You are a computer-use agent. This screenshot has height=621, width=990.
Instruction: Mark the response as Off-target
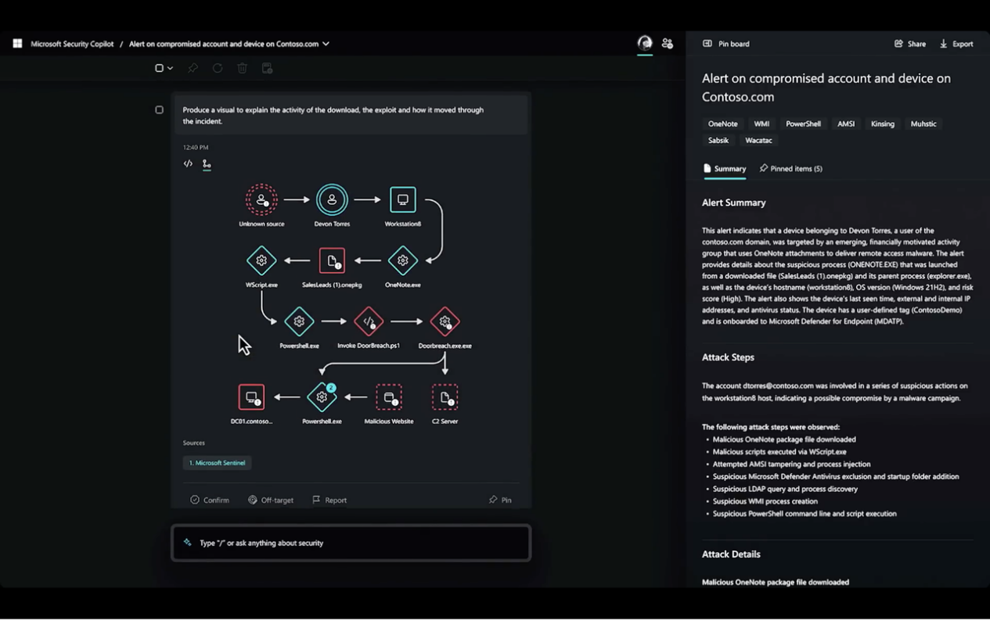coord(271,500)
